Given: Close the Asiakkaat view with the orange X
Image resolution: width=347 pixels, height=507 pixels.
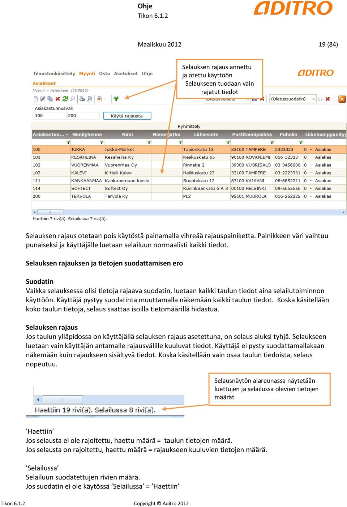Looking at the screenshot, I should pos(342,99).
